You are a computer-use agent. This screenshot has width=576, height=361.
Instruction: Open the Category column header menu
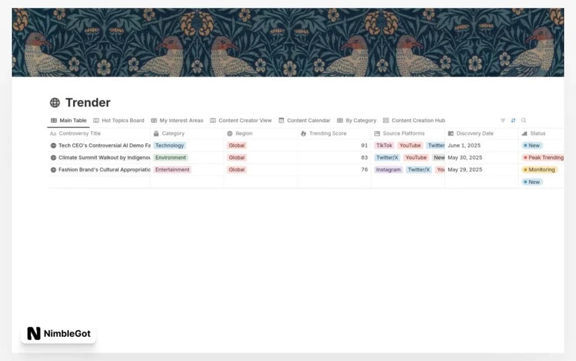pos(187,133)
